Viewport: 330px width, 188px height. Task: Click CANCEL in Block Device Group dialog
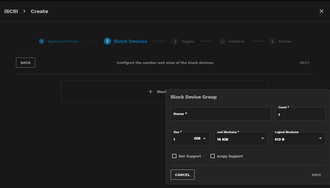[182, 175]
